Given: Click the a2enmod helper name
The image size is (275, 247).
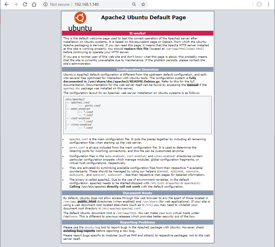Looking at the screenshot, I should 162,171.
